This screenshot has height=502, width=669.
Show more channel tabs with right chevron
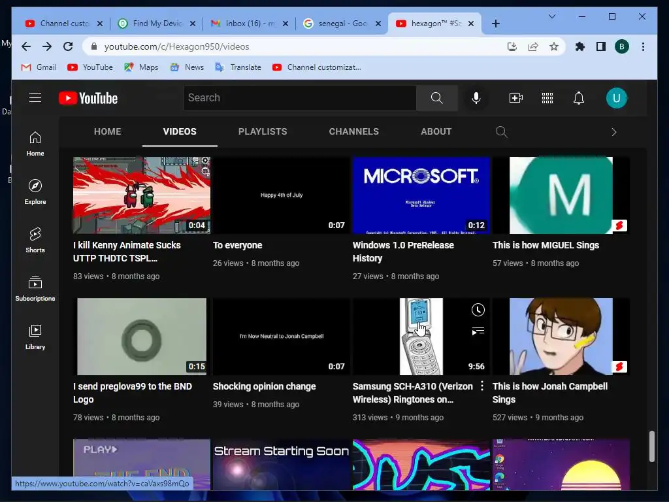point(614,132)
